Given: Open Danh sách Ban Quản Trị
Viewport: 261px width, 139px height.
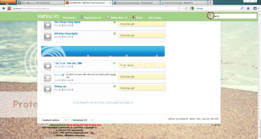Looking at the screenshot, I should (x=120, y=102).
